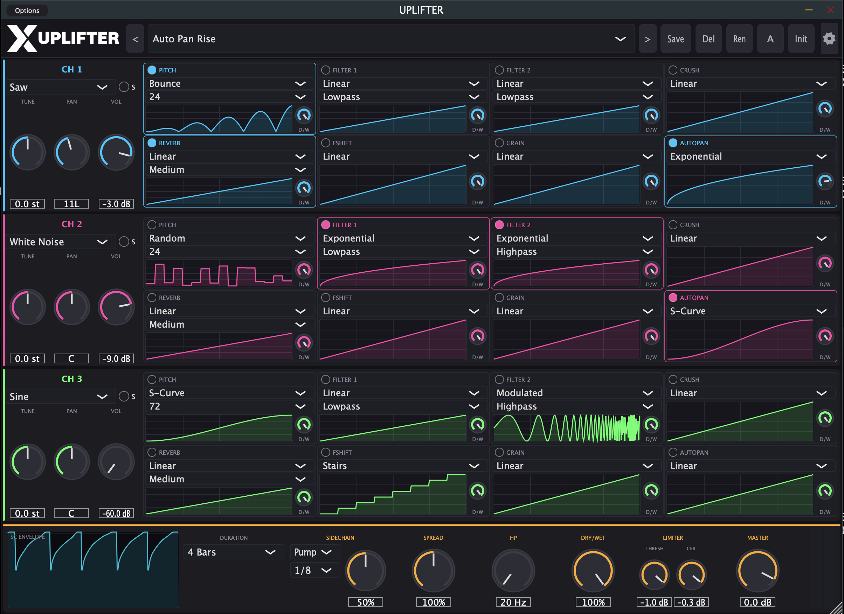Enable CH 1 Crush effect
The width and height of the screenshot is (844, 614).
point(673,70)
